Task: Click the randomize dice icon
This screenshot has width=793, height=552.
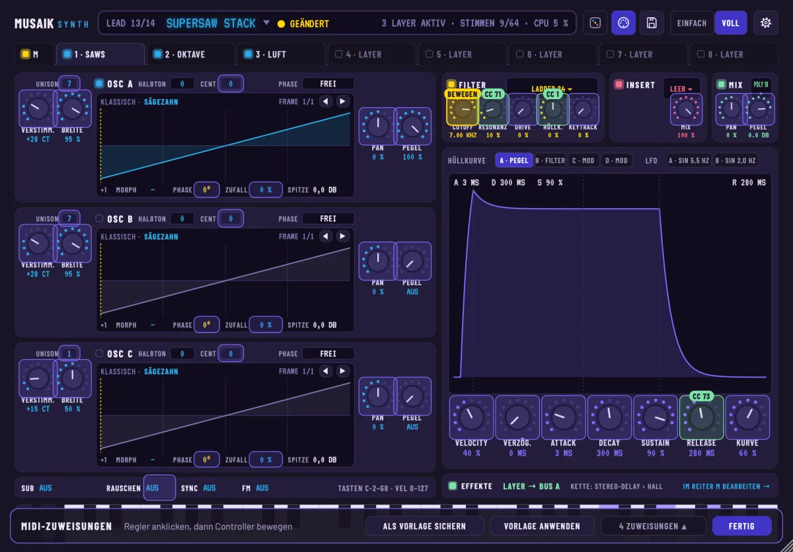Action: [x=595, y=23]
